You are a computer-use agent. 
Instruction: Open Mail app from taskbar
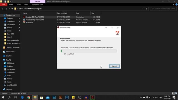[x=48, y=97]
